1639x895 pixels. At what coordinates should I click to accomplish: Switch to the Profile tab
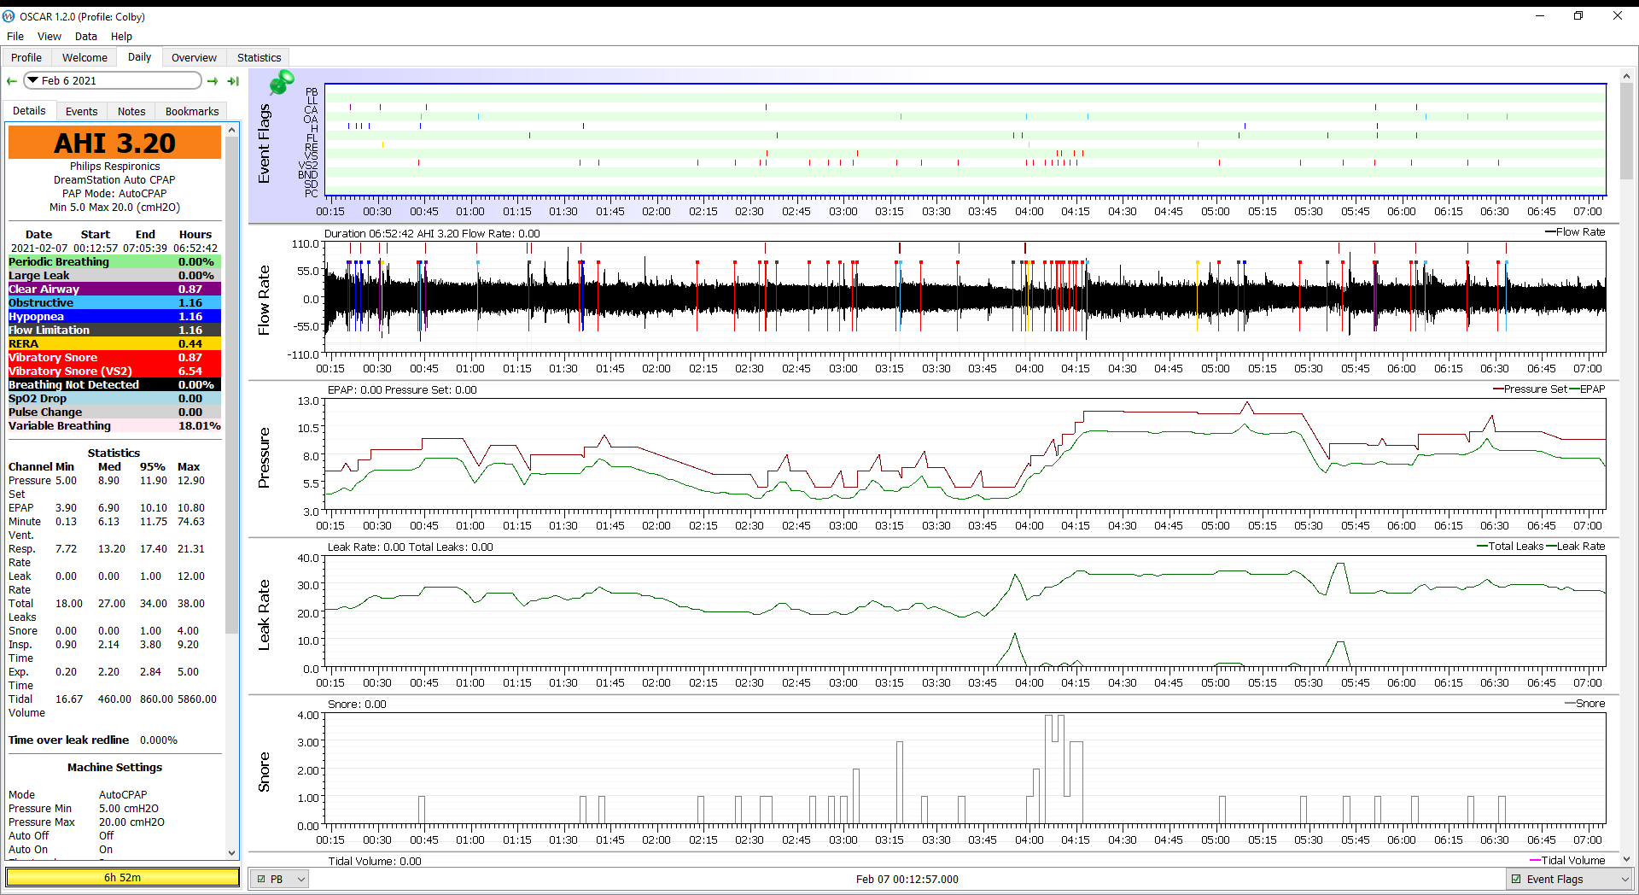[x=26, y=57]
